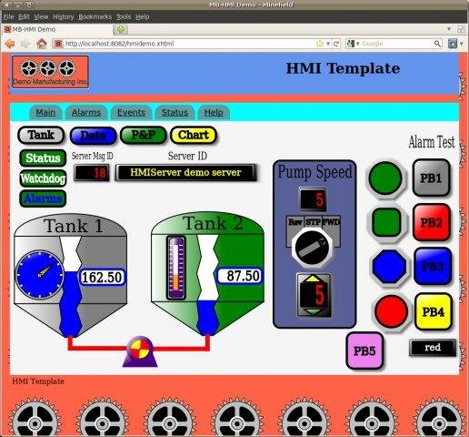
Task: Click the 'Alarm Test' label
Action: pos(432,142)
